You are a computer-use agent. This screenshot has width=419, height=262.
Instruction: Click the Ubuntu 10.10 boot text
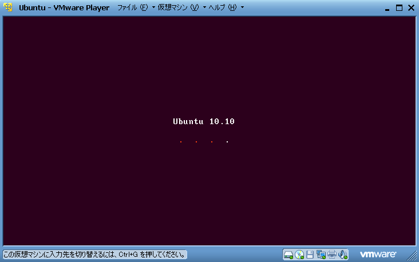pyautogui.click(x=204, y=121)
